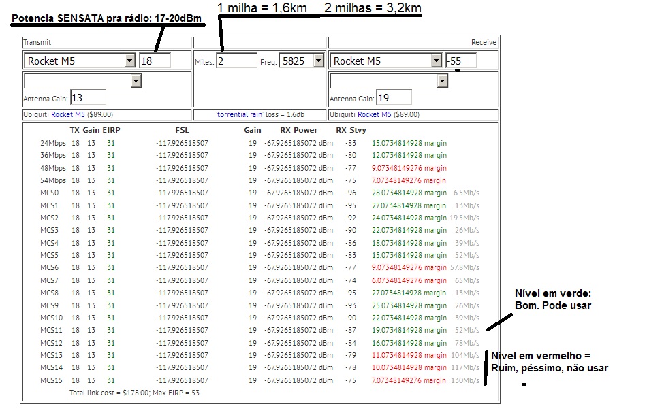Click the 54Mbps row red margin value

(409, 180)
